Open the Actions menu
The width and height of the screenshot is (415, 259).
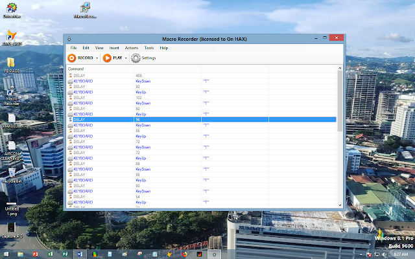(x=132, y=48)
